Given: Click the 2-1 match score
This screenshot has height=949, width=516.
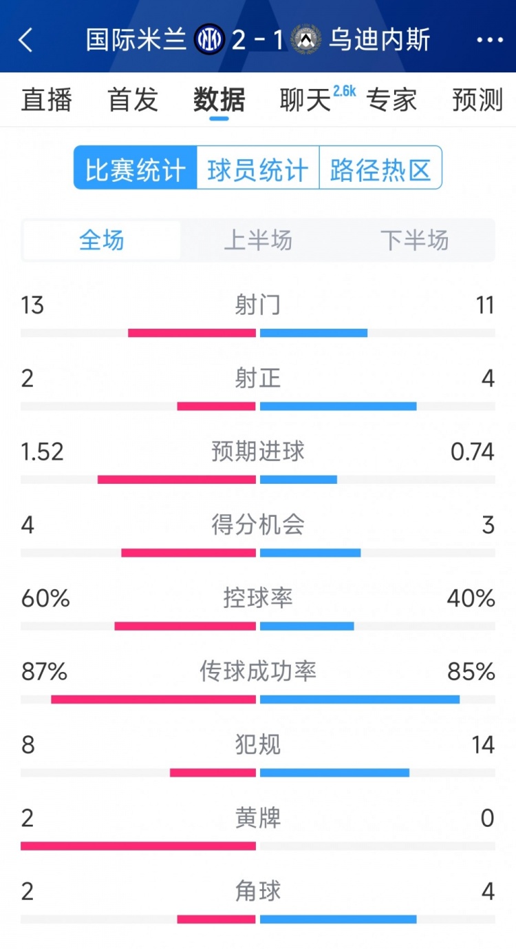Looking at the screenshot, I should coord(258,41).
